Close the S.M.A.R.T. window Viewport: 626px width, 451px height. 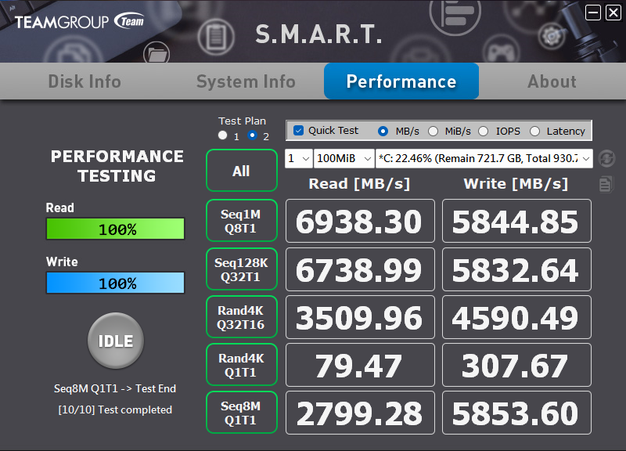coord(613,13)
